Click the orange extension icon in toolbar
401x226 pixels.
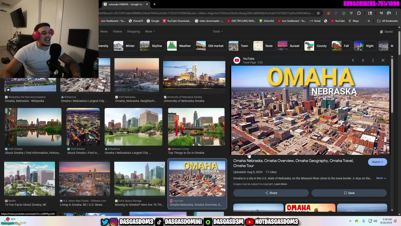[x=329, y=13]
